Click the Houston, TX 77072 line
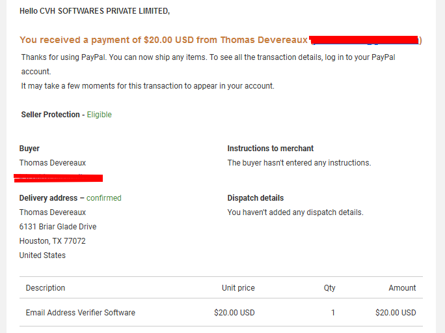The height and width of the screenshot is (333, 445). (53, 241)
